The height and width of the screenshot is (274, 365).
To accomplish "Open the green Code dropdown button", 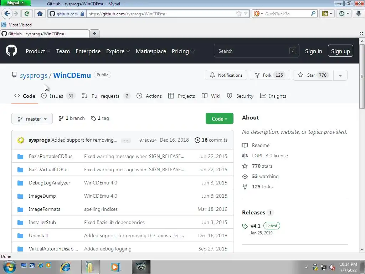I will [219, 119].
